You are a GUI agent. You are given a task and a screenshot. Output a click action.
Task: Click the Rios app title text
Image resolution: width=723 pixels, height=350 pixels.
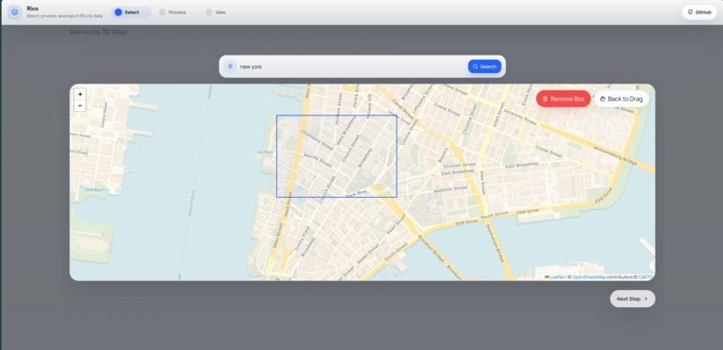point(32,9)
